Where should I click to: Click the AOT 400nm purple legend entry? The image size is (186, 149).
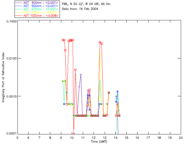tap(37, 3)
